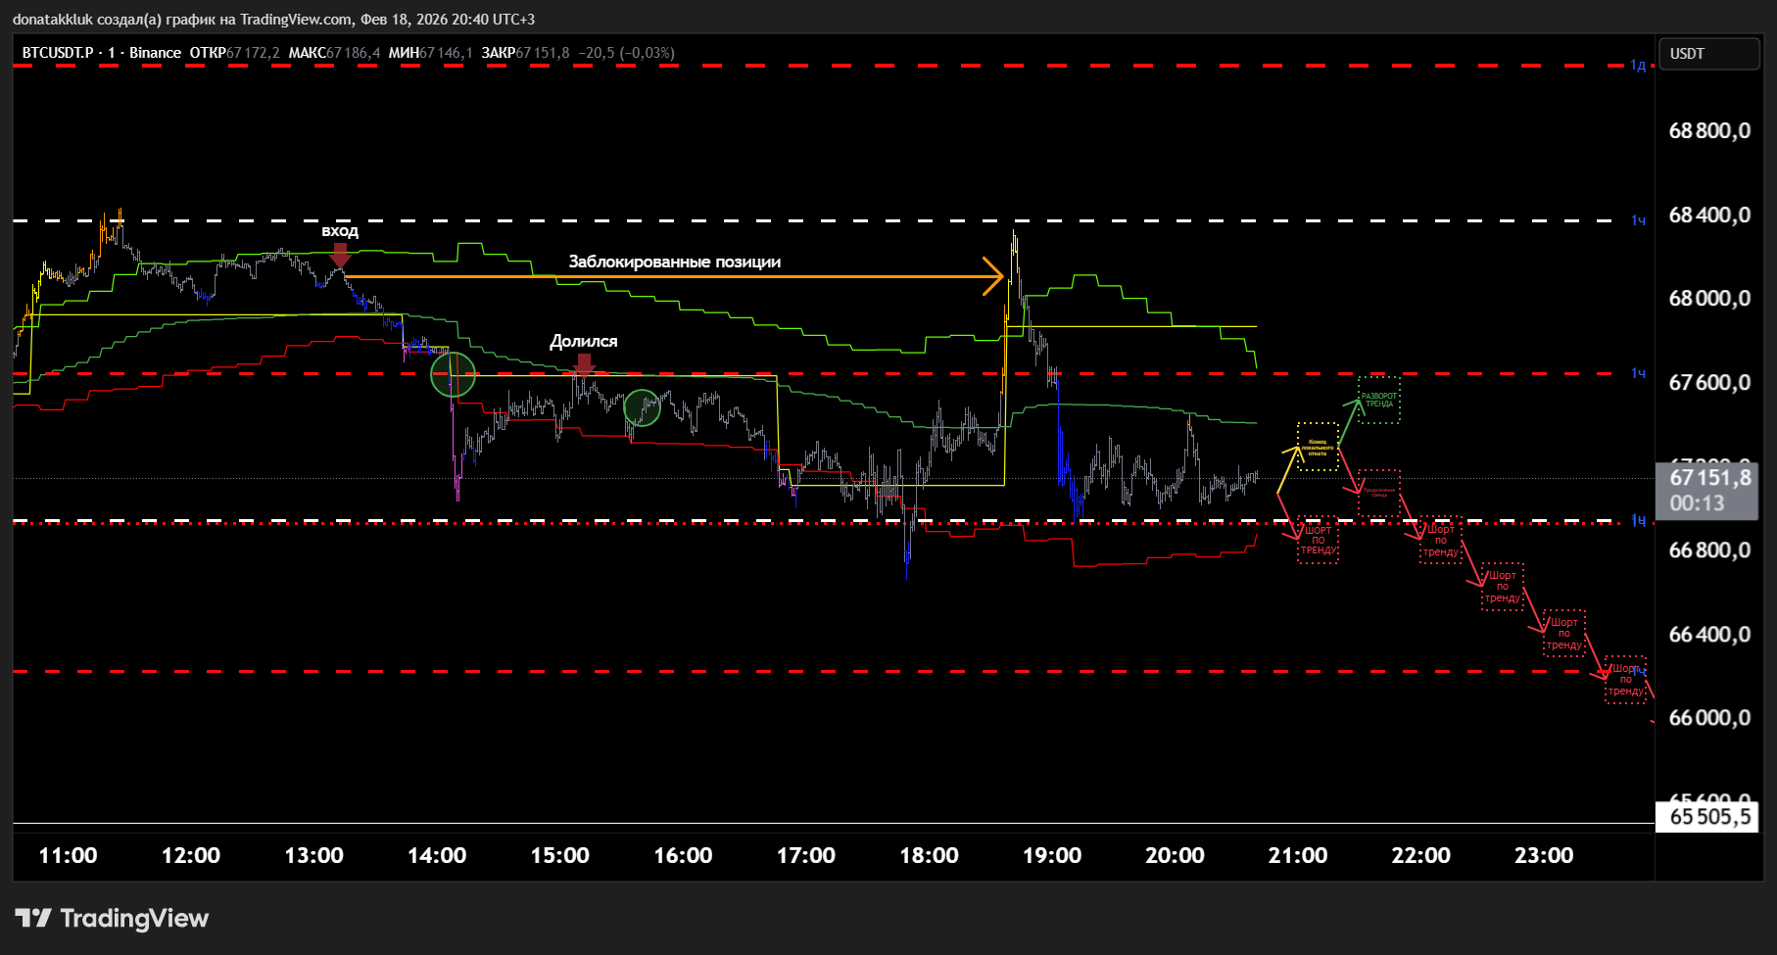Image resolution: width=1777 pixels, height=955 pixels.
Task: Click the 68 400,0 price axis label
Action: click(x=1709, y=215)
